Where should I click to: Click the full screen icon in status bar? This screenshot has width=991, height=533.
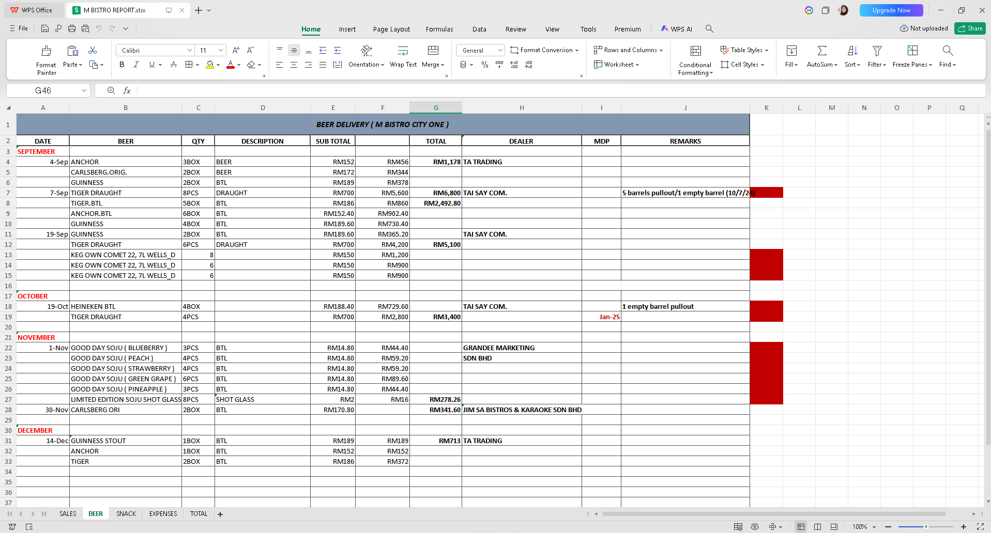click(980, 527)
